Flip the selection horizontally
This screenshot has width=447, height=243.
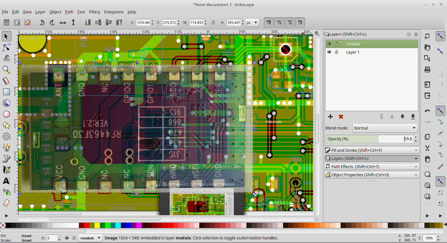pyautogui.click(x=63, y=23)
